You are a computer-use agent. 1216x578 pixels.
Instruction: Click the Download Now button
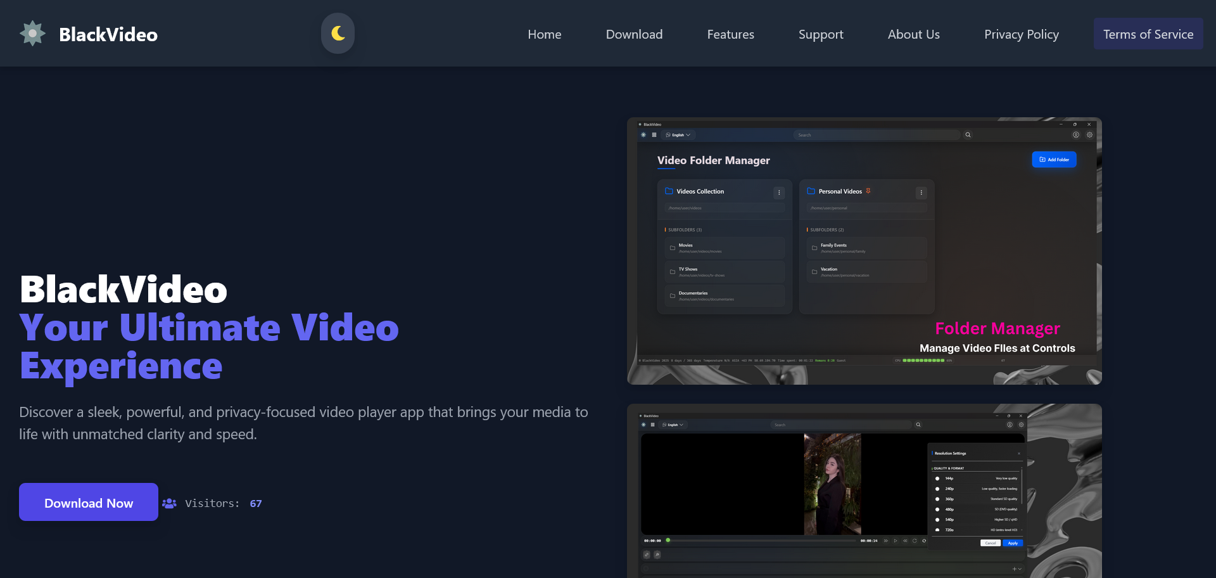tap(89, 502)
